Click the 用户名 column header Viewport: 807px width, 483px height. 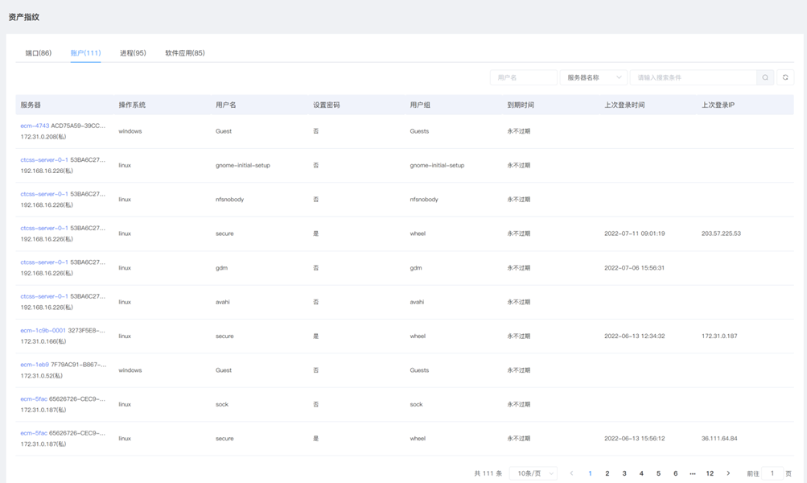[226, 105]
